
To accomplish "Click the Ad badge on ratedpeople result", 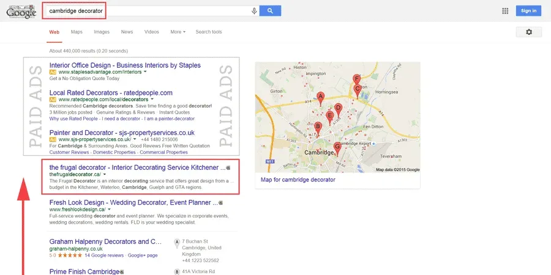I will (x=53, y=100).
